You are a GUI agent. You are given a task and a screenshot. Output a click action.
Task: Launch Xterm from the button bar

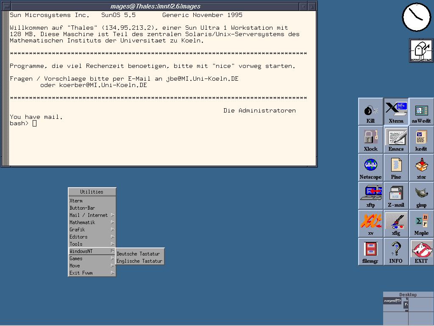396,112
